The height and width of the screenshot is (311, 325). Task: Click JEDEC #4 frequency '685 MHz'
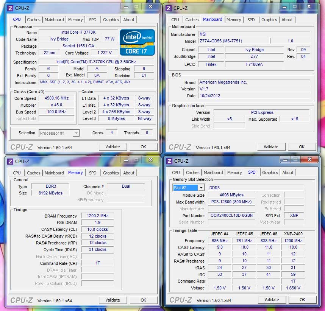(220, 241)
